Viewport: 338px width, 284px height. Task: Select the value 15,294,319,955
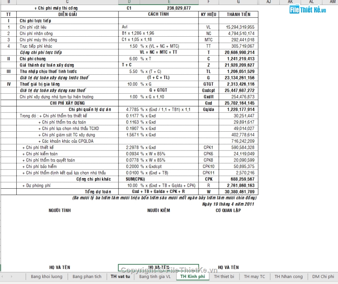click(238, 27)
